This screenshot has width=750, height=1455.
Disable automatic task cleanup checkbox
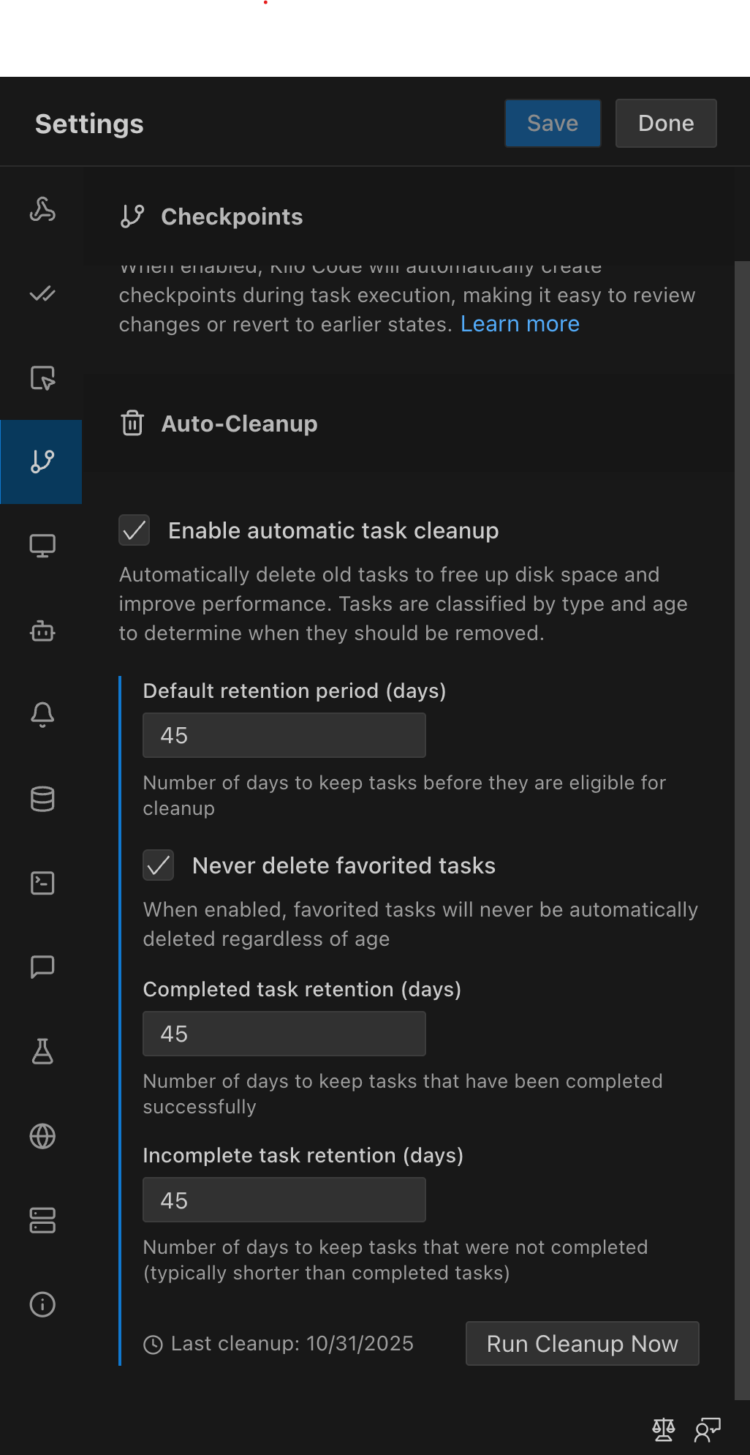pyautogui.click(x=135, y=530)
